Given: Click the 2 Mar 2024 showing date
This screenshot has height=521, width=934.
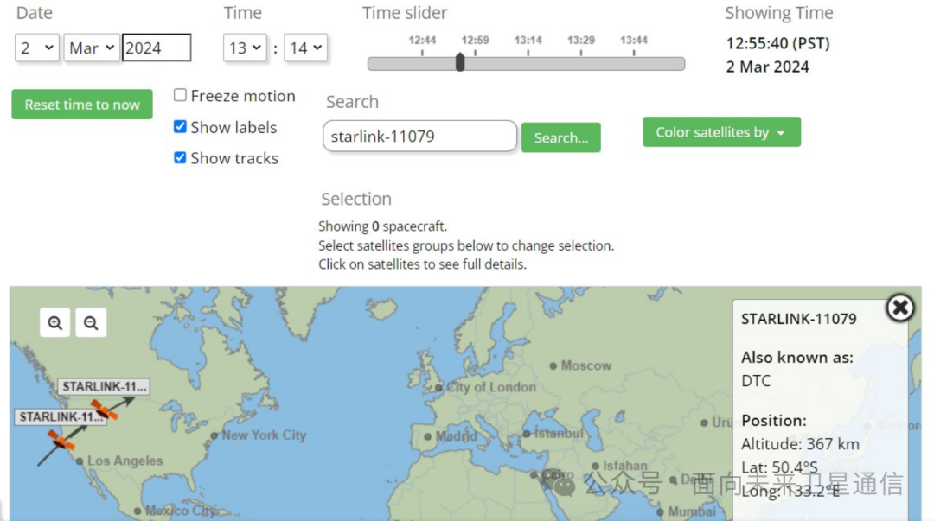Looking at the screenshot, I should click(x=767, y=67).
